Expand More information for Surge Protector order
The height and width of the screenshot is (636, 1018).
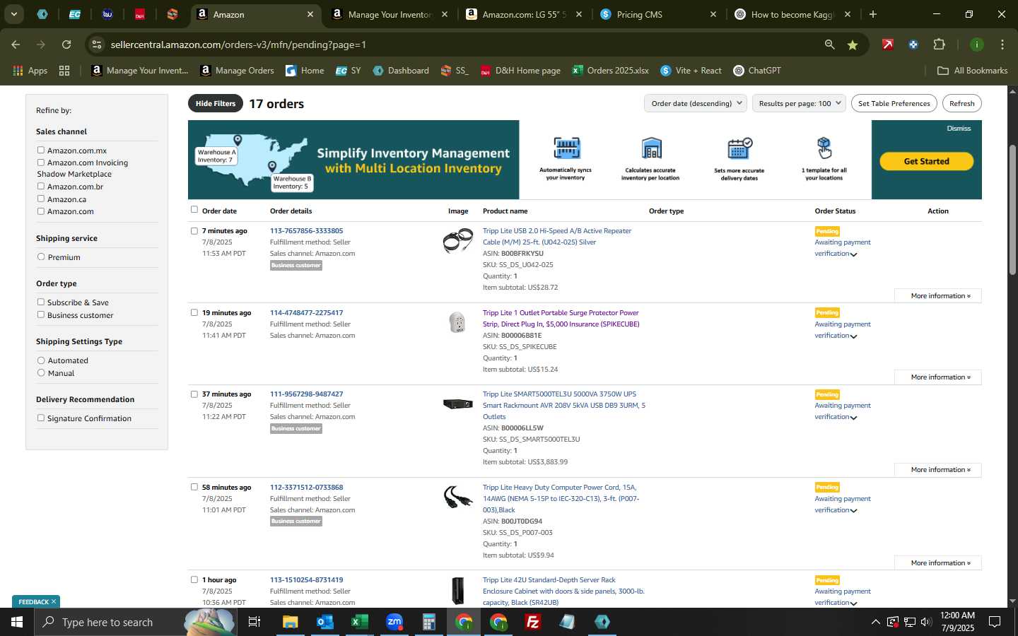point(939,377)
